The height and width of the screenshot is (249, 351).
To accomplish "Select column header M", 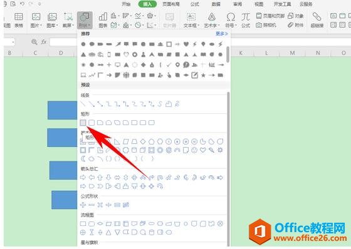I will pos(292,53).
